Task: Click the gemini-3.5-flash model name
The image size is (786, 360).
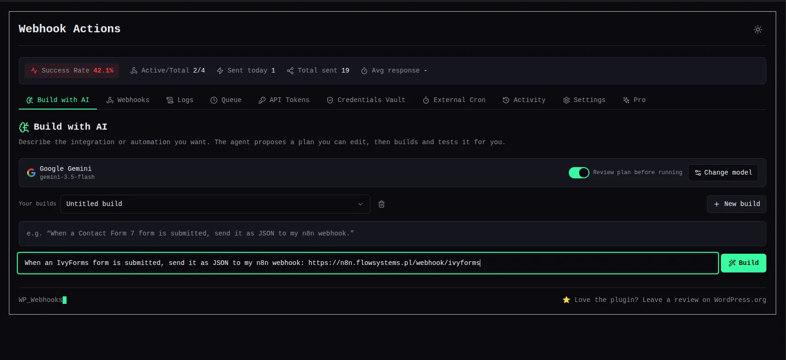Action: coord(67,177)
